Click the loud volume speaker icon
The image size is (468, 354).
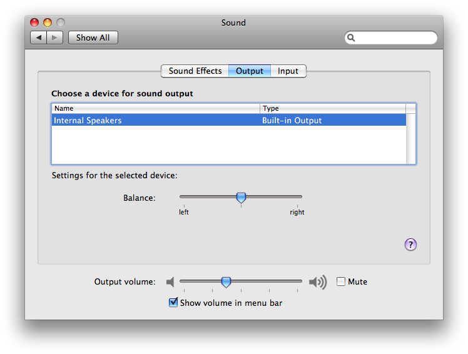click(318, 281)
